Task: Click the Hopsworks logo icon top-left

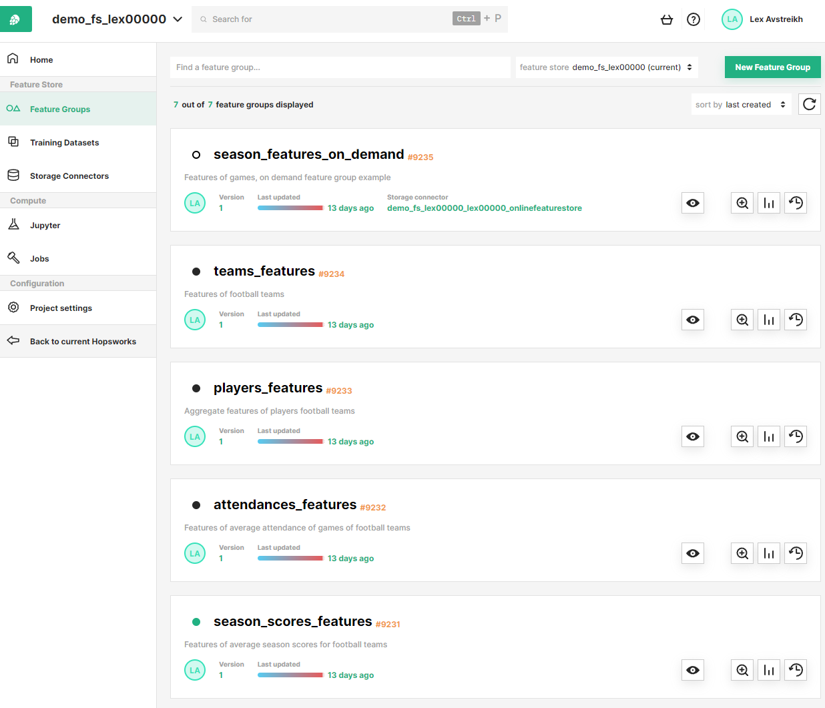Action: pyautogui.click(x=15, y=19)
